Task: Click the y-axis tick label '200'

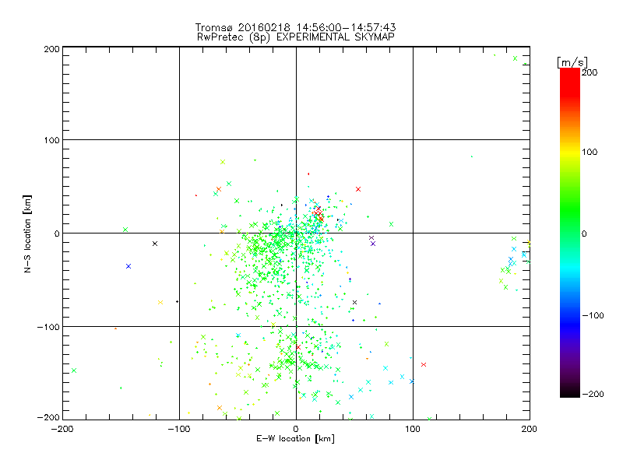Action: click(51, 49)
